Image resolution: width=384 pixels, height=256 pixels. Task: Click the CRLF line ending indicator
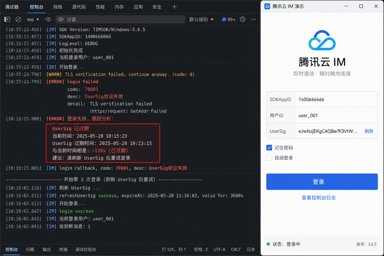236,249
